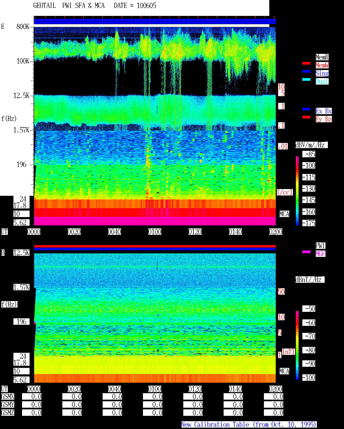Click the GSMX value under 0020

tap(72, 396)
